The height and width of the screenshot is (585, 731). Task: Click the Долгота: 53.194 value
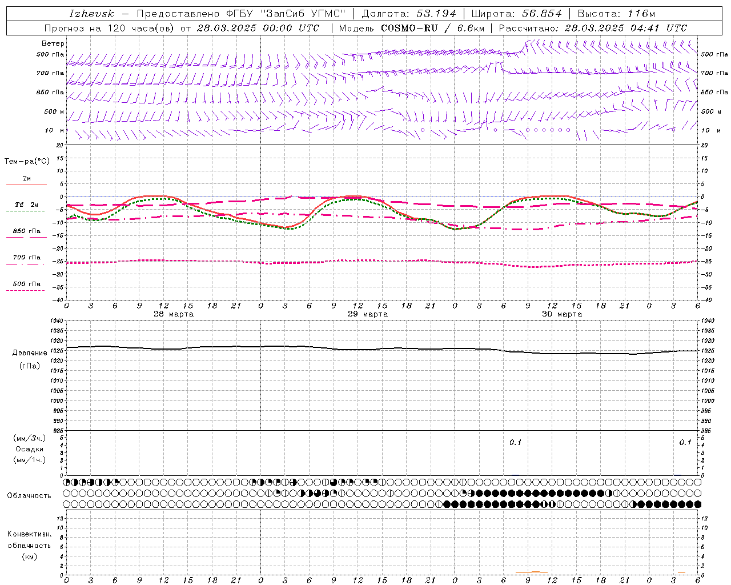409,14
